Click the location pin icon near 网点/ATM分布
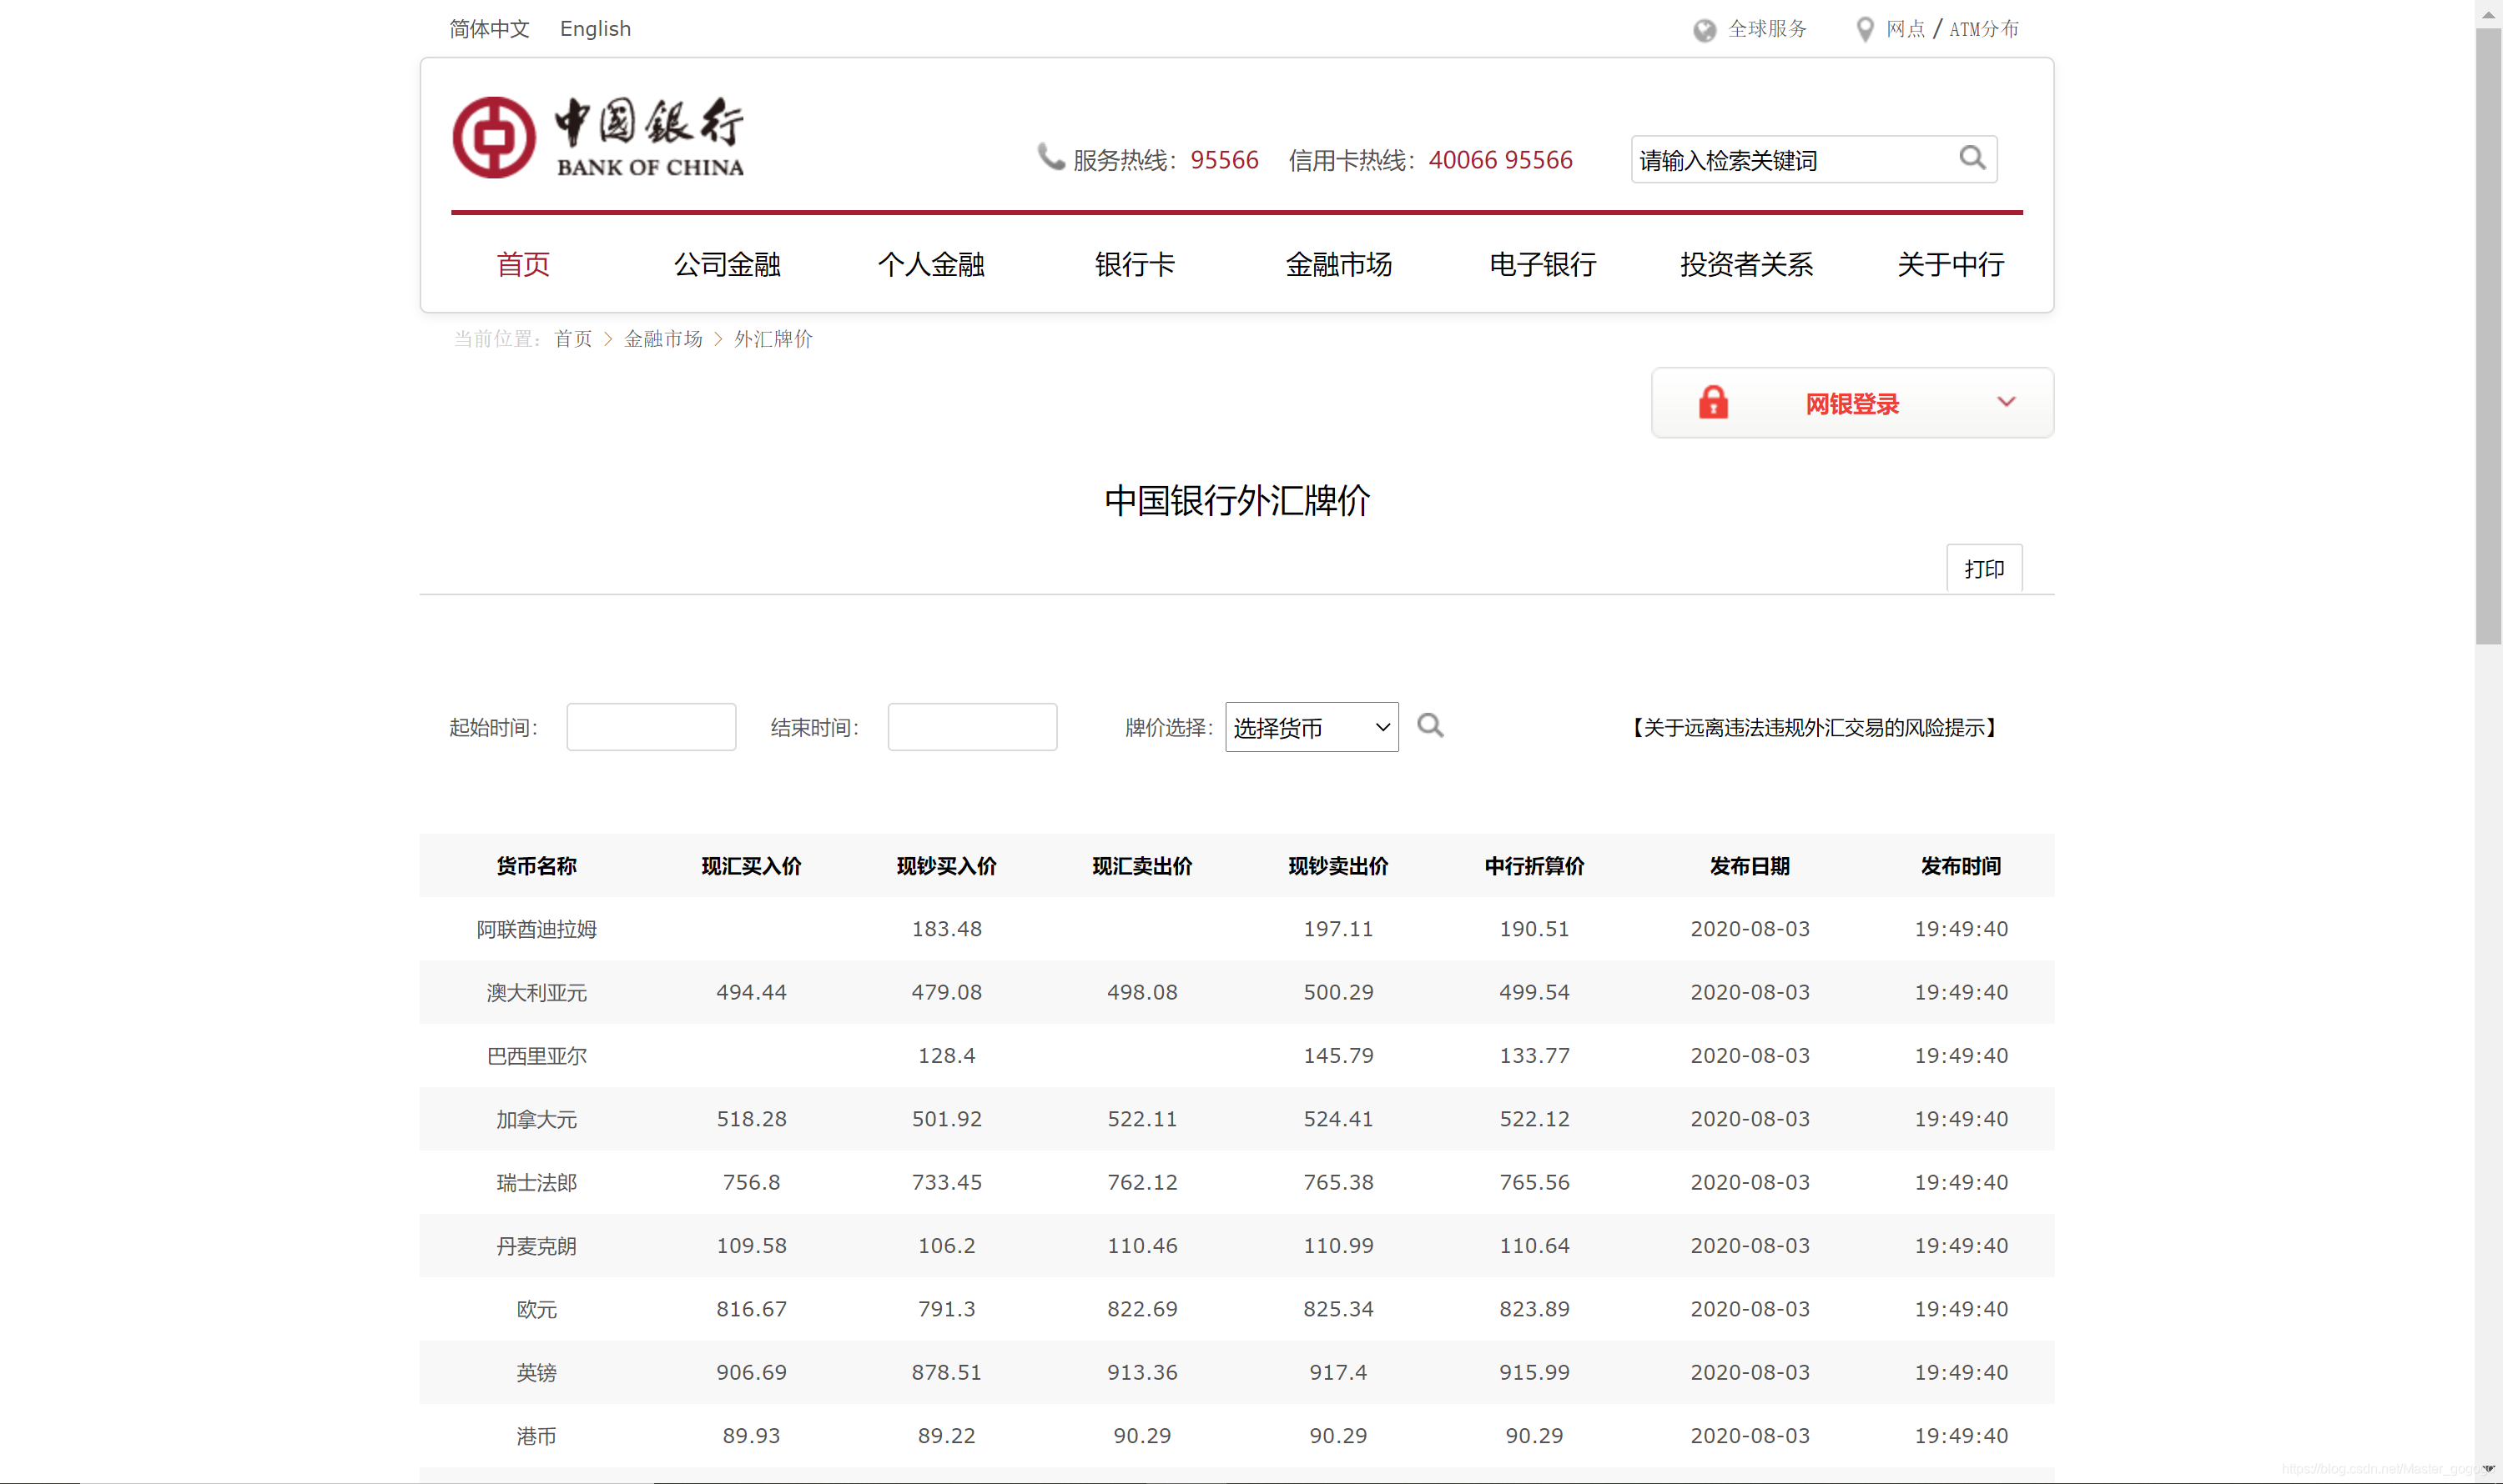Viewport: 2503px width, 1484px height. 1864,29
